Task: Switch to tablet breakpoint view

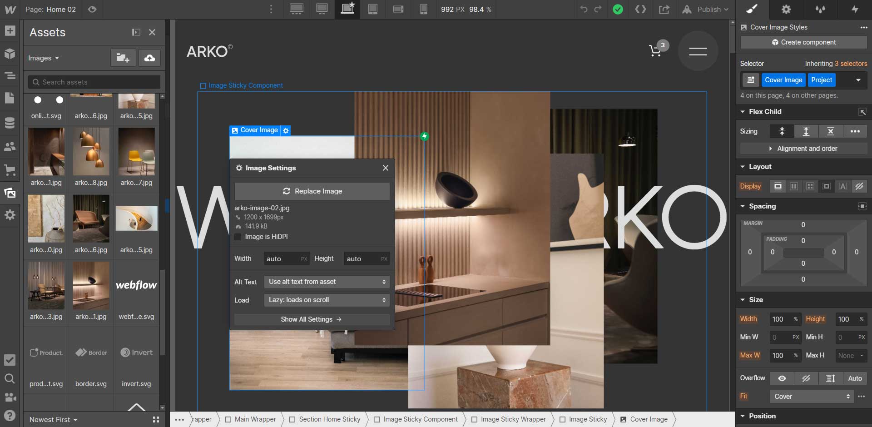Action: (373, 9)
